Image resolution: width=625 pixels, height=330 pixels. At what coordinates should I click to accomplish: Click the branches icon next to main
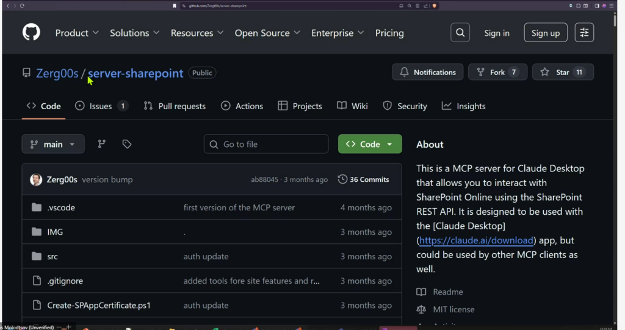(102, 144)
